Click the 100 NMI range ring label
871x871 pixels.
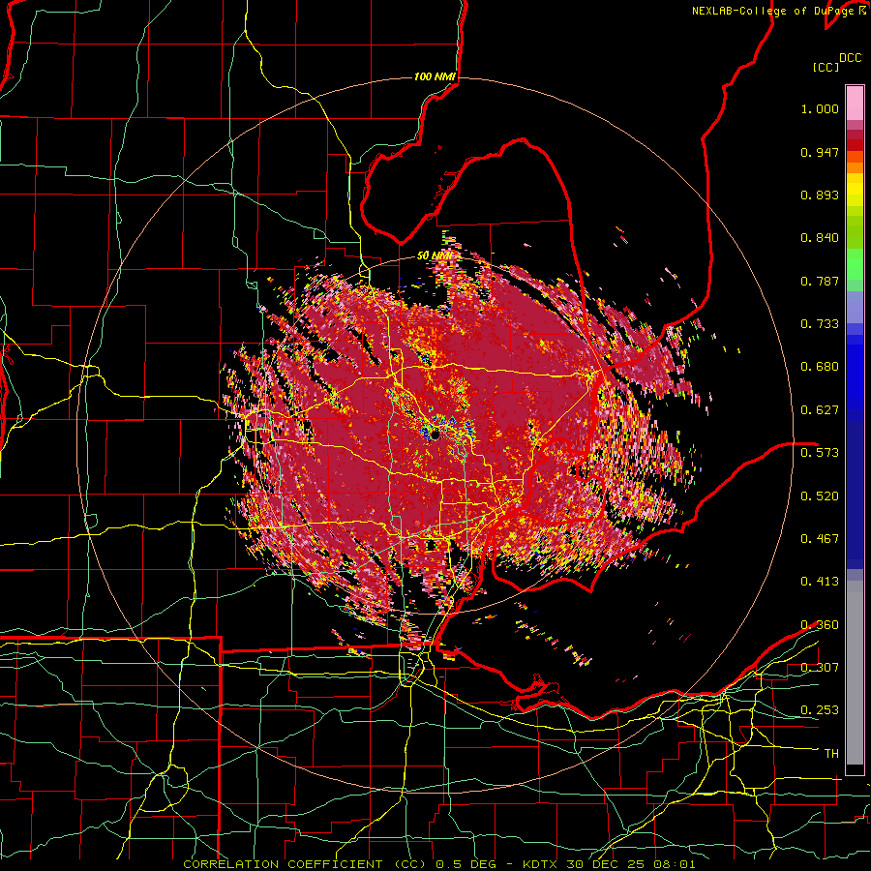(x=435, y=76)
